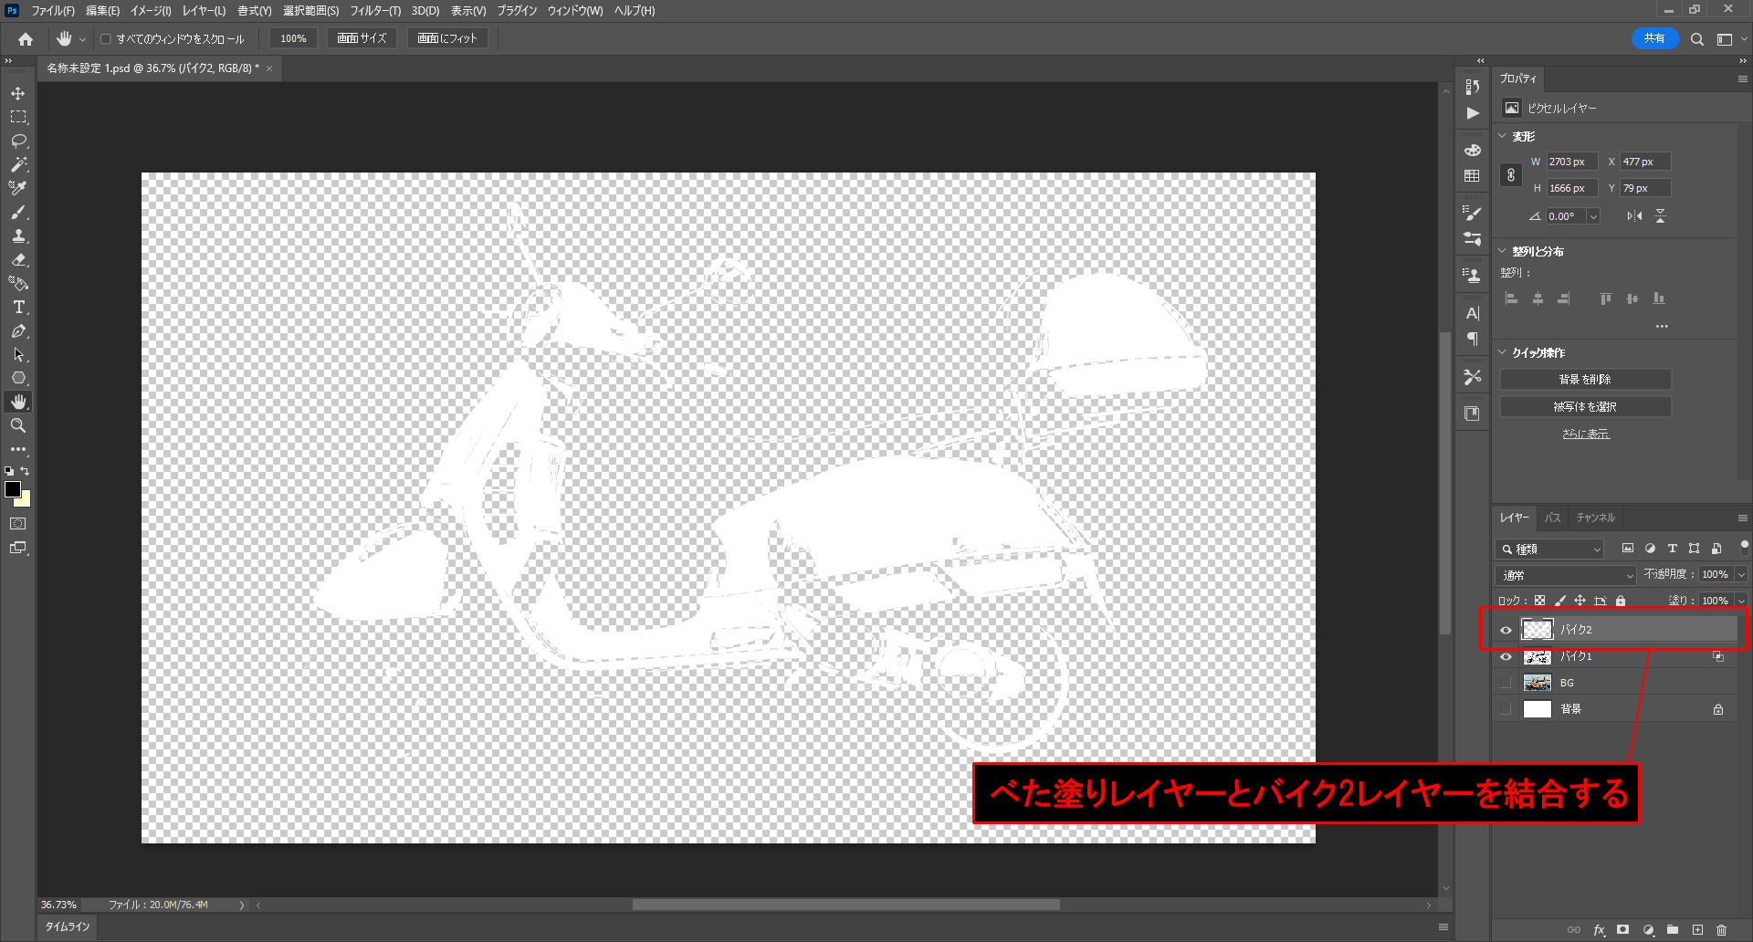Select the Lasso tool
This screenshot has width=1753, height=942.
point(18,141)
